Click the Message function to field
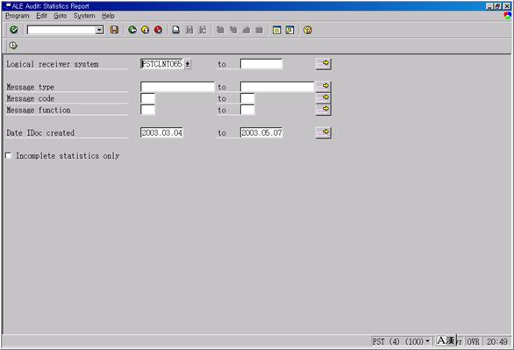Image resolution: width=514 pixels, height=350 pixels. pos(247,110)
